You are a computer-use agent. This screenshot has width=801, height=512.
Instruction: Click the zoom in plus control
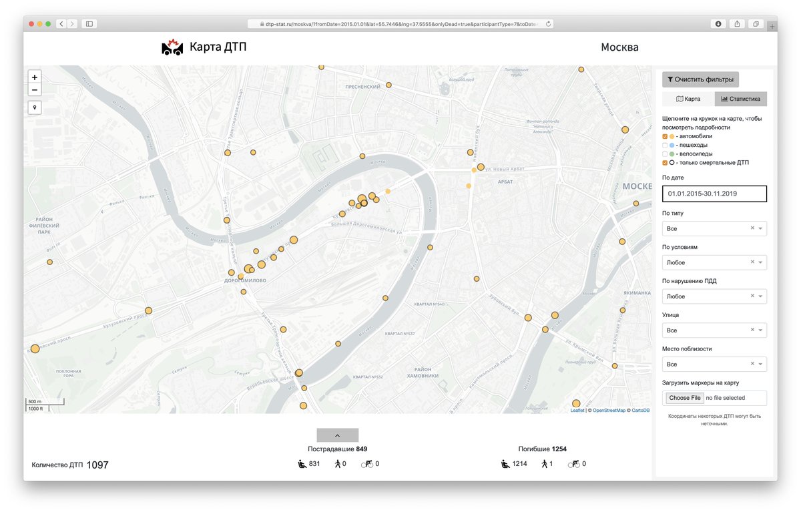click(34, 77)
